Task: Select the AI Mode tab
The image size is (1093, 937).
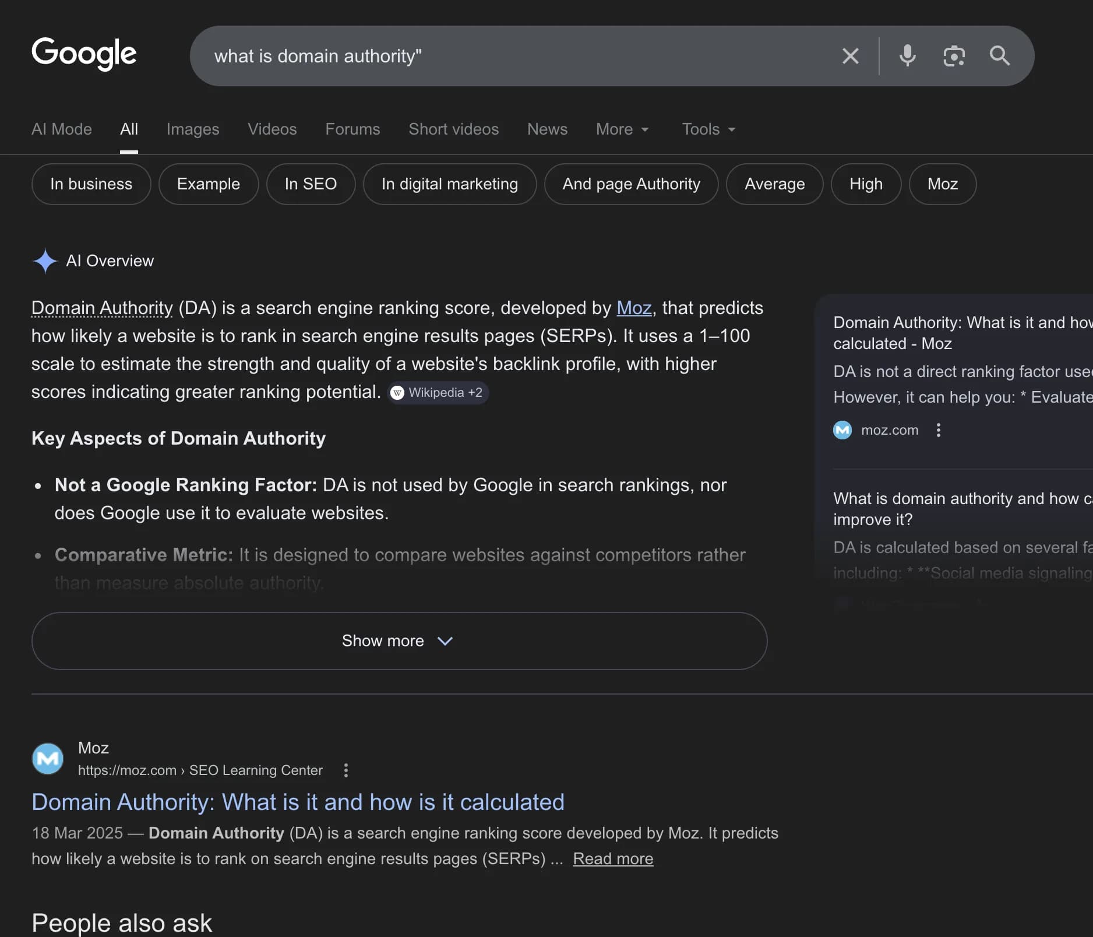Action: pos(61,129)
